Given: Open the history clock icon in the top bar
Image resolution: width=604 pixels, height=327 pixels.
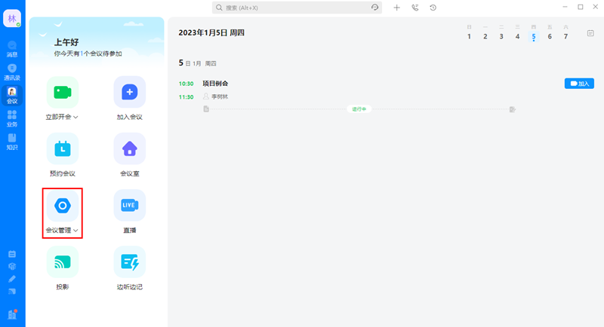Looking at the screenshot, I should [x=433, y=8].
